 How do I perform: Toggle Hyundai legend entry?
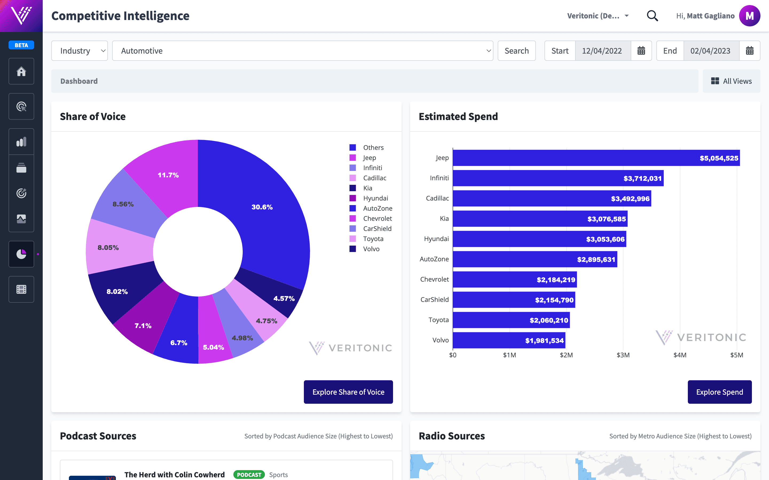(x=369, y=198)
